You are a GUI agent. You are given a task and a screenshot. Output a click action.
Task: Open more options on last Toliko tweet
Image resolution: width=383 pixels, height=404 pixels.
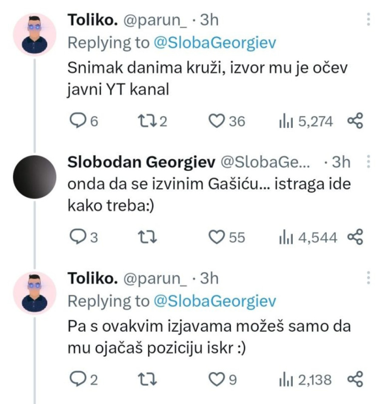click(368, 277)
